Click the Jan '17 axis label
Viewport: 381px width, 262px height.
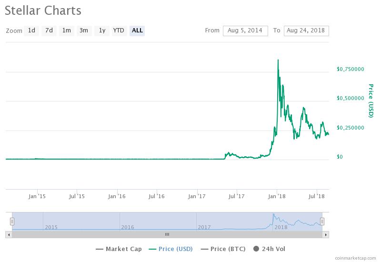coord(197,196)
